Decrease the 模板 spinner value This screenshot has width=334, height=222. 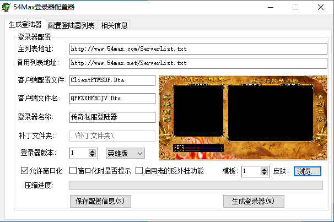(x=265, y=174)
